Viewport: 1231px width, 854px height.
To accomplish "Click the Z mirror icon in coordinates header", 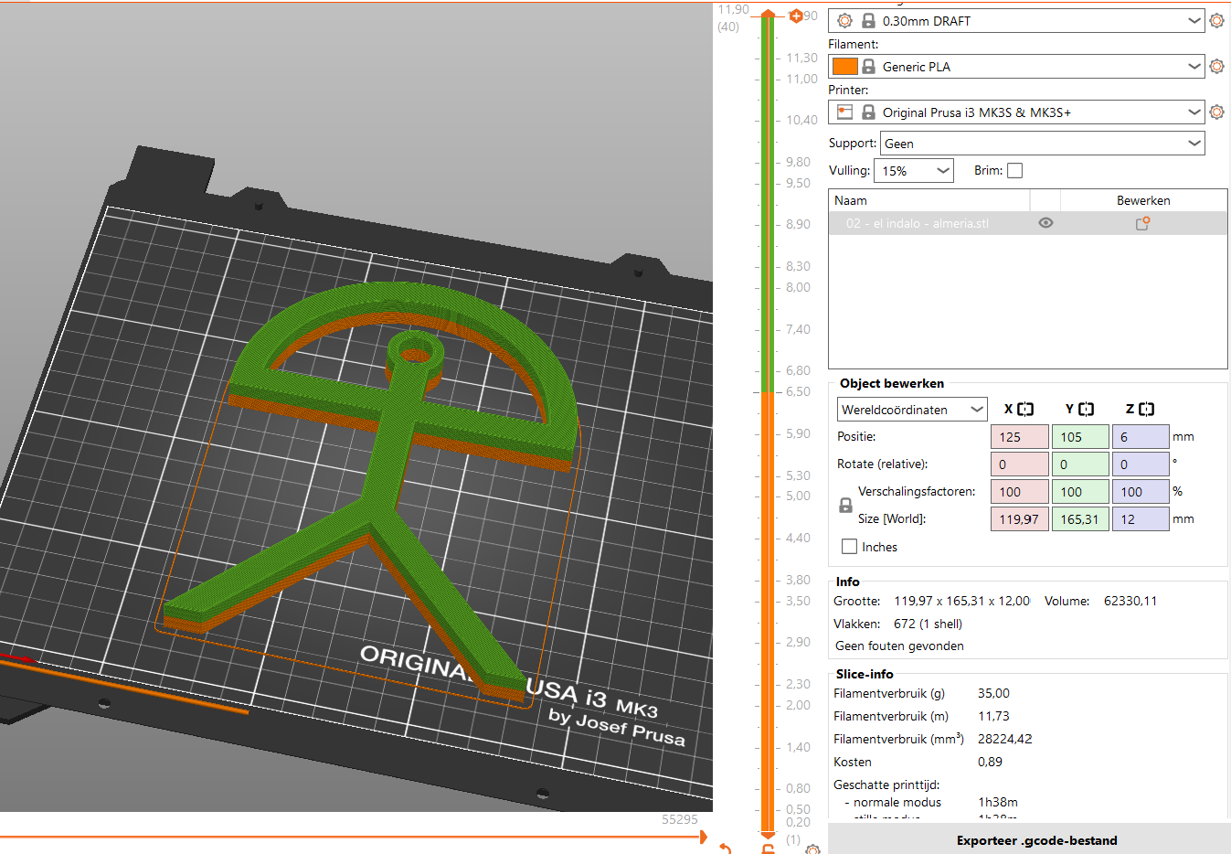I will coord(1147,410).
